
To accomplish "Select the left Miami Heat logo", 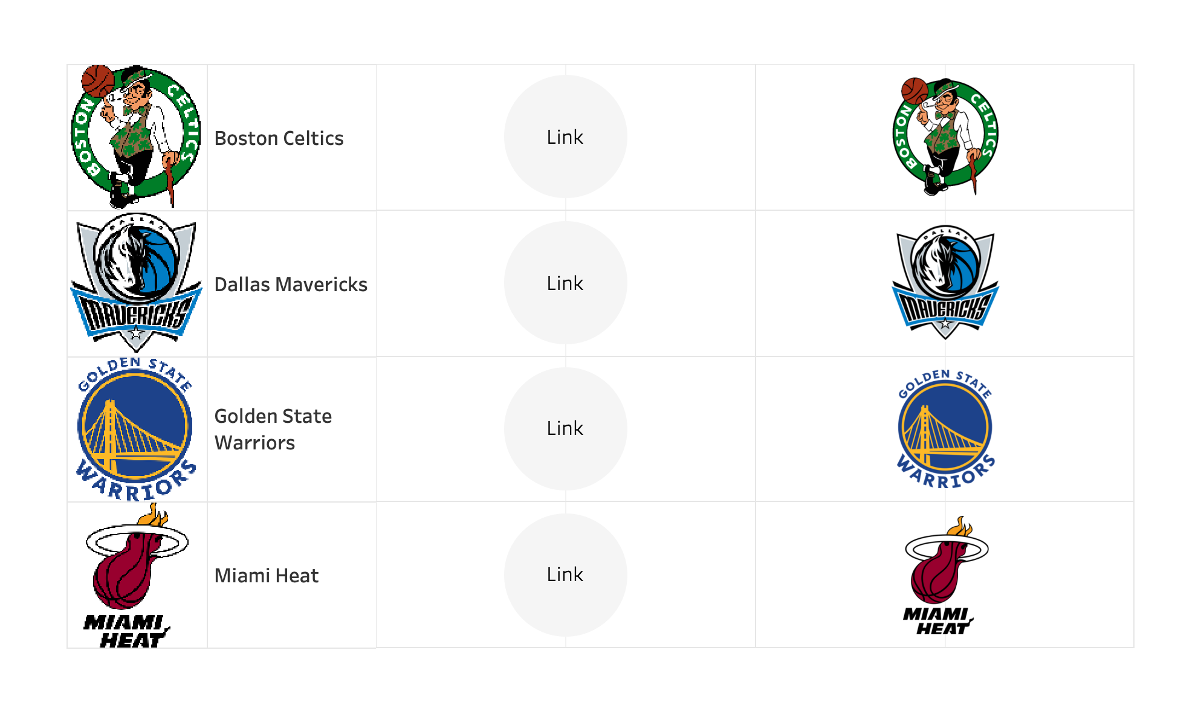I will click(136, 575).
